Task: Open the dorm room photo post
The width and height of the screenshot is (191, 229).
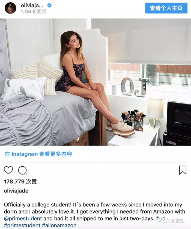Action: click(x=95, y=82)
